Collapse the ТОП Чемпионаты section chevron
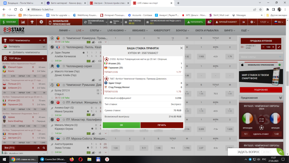The width and height of the screenshot is (289, 163). 40,40
